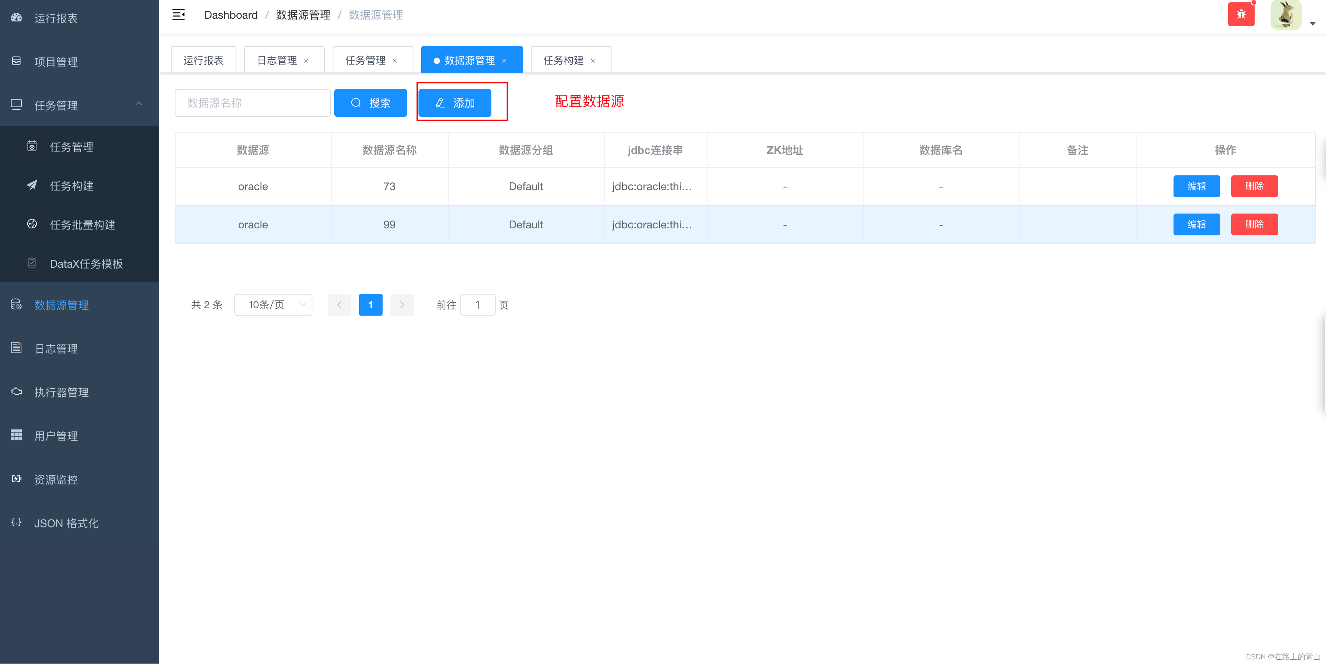Open 任务批量构建 in the sidebar
1326x664 pixels.
pos(82,224)
